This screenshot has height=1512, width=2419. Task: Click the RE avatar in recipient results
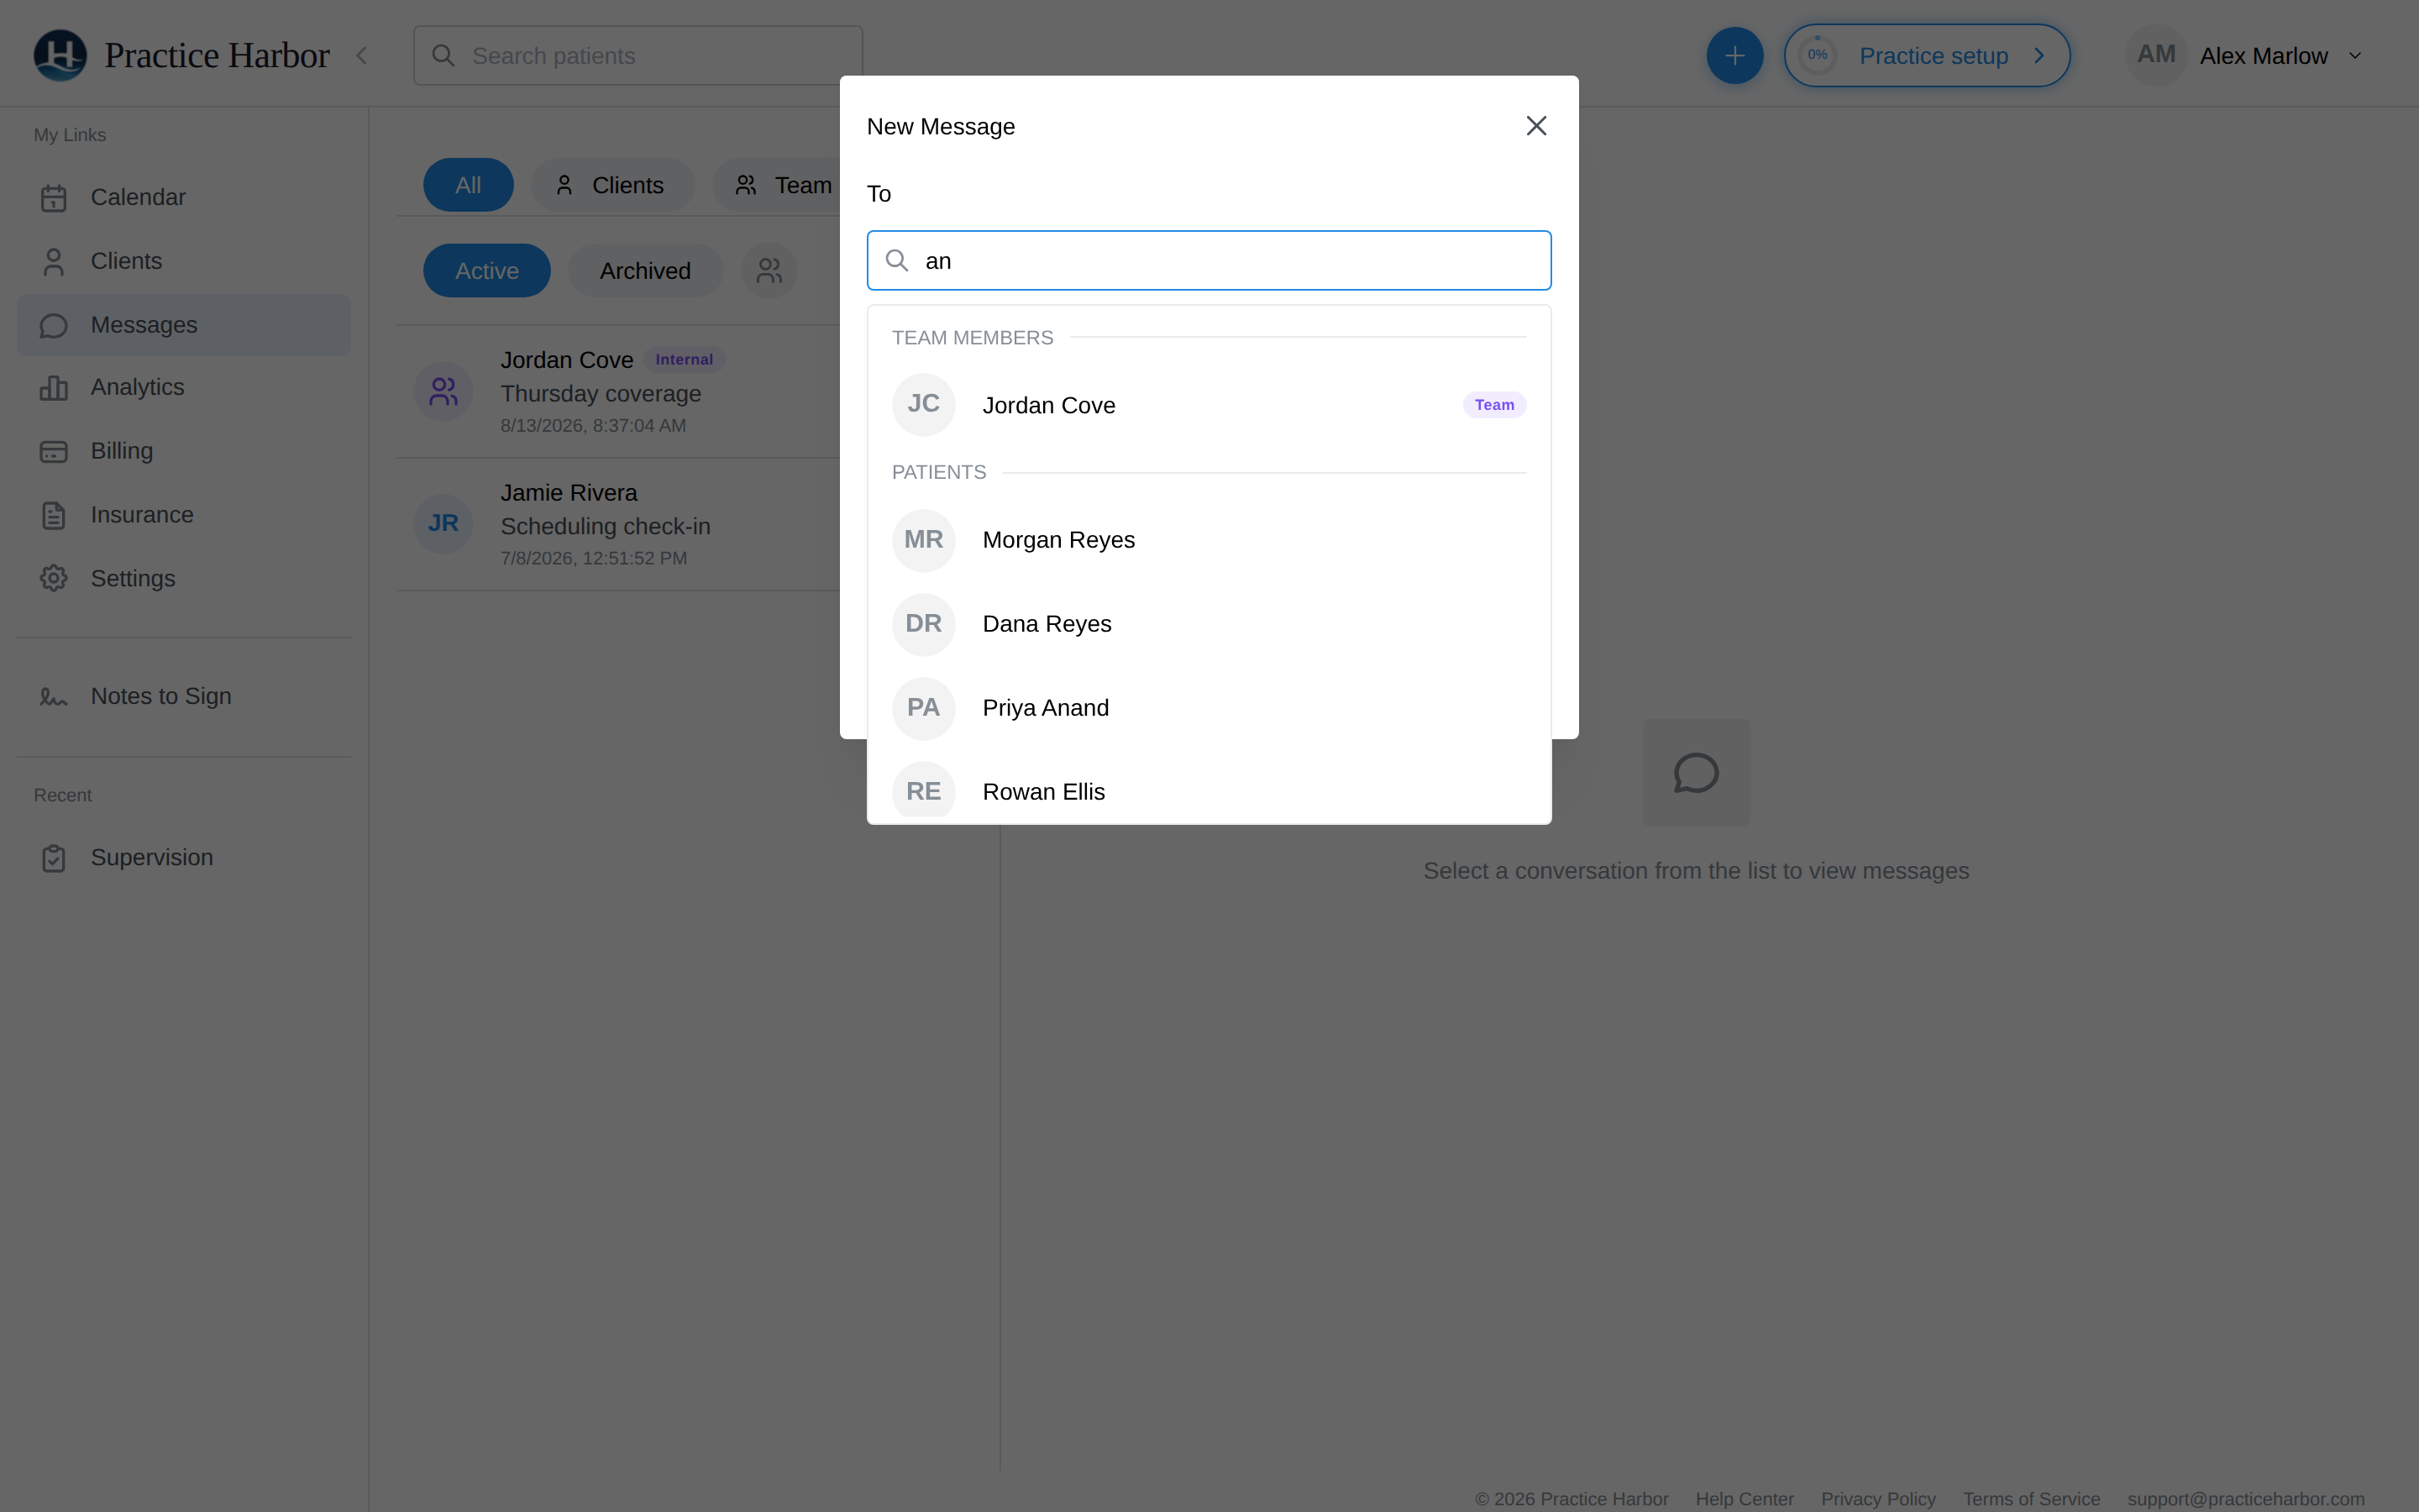click(922, 790)
